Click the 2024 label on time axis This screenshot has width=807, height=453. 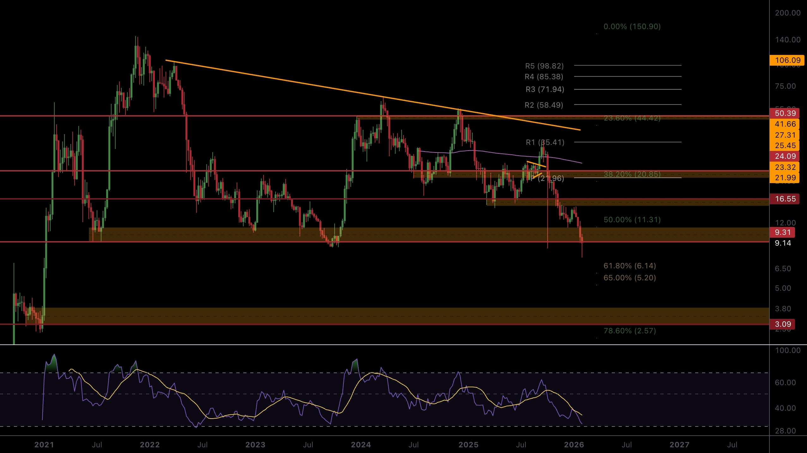click(361, 445)
